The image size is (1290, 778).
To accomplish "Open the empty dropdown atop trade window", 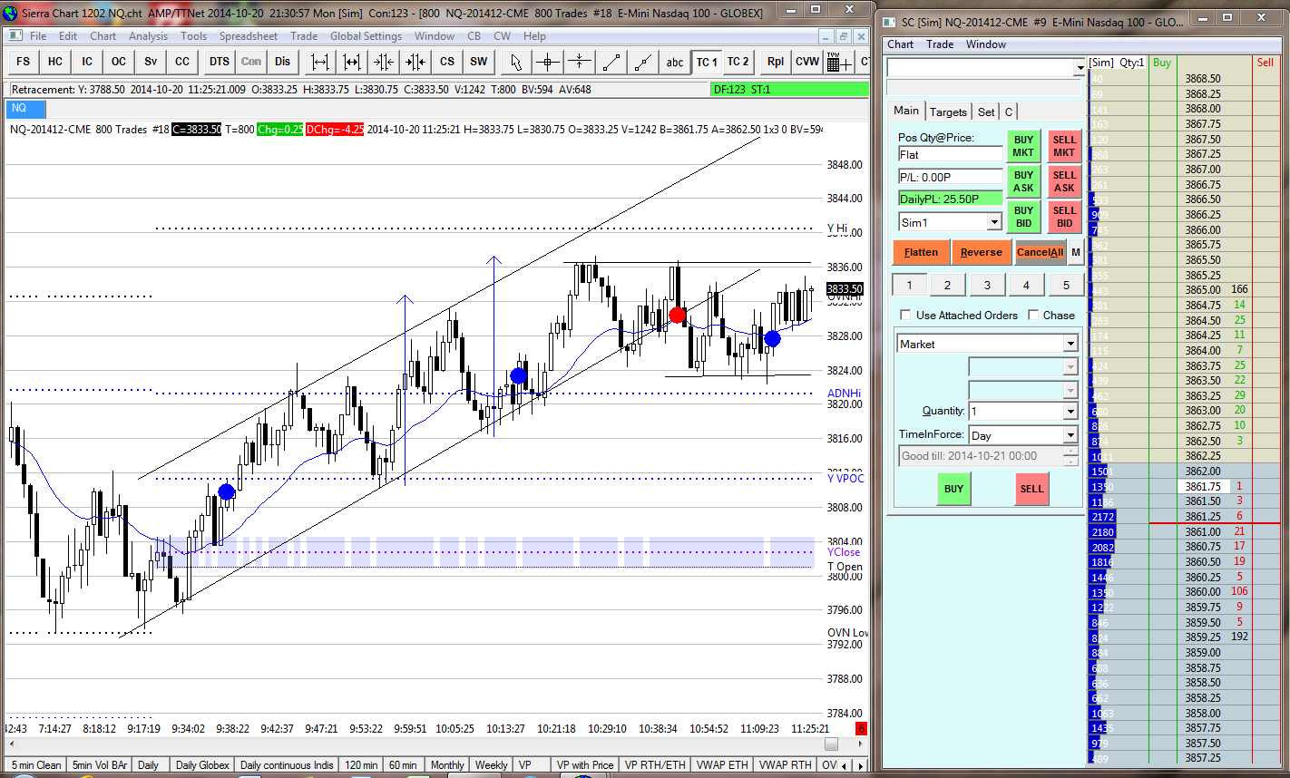I will click(x=1080, y=68).
